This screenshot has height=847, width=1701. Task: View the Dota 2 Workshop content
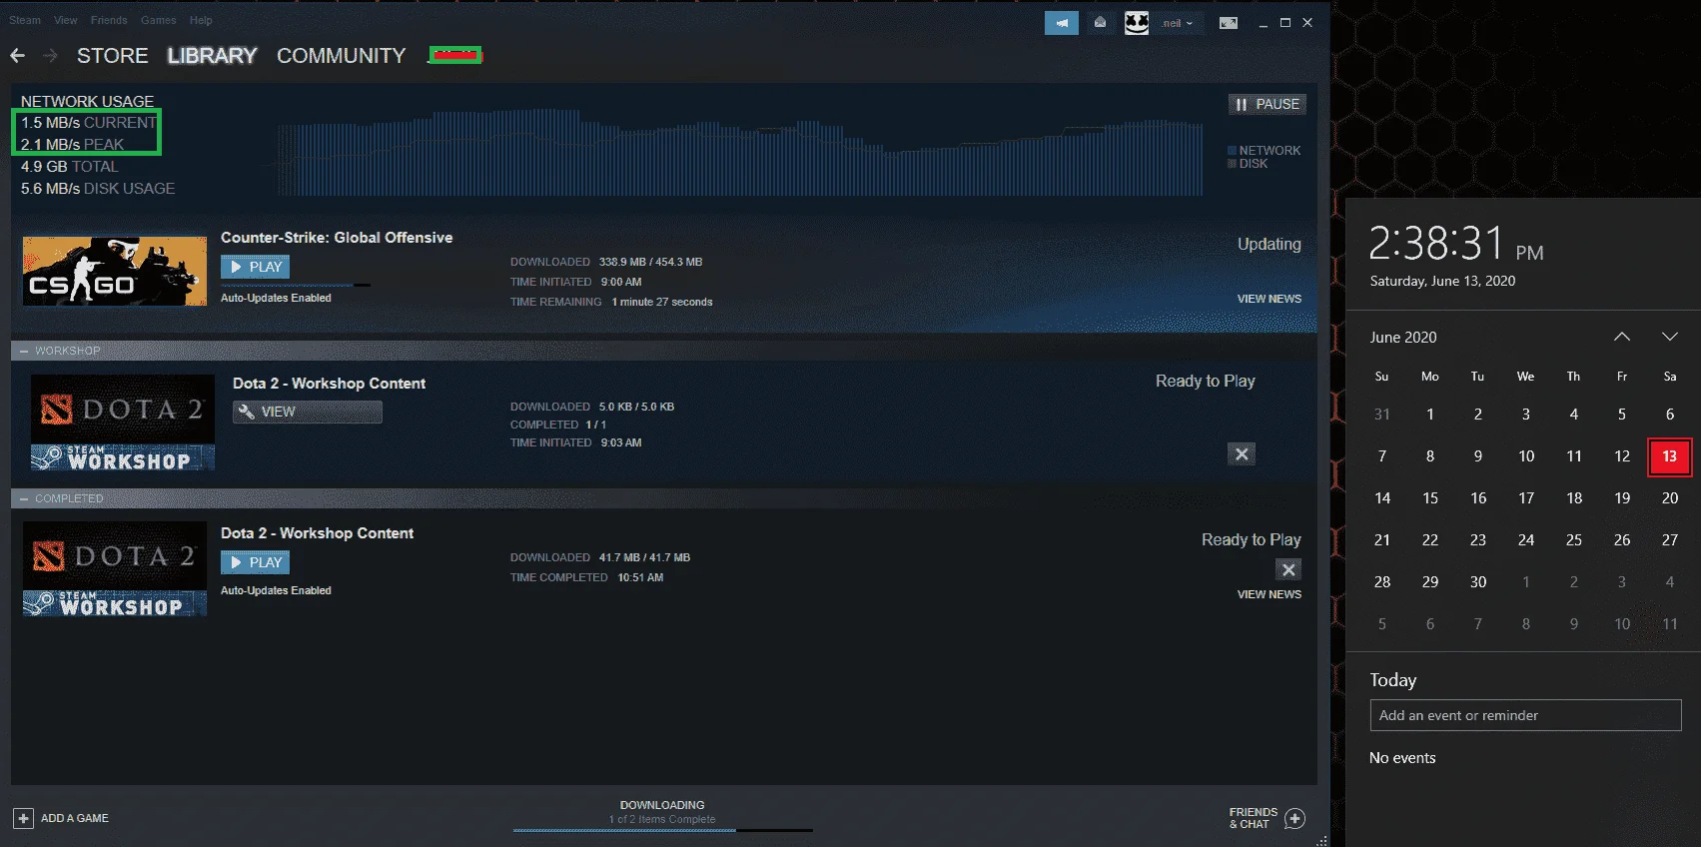click(308, 412)
